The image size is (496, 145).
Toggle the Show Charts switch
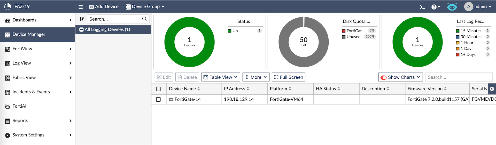384,77
